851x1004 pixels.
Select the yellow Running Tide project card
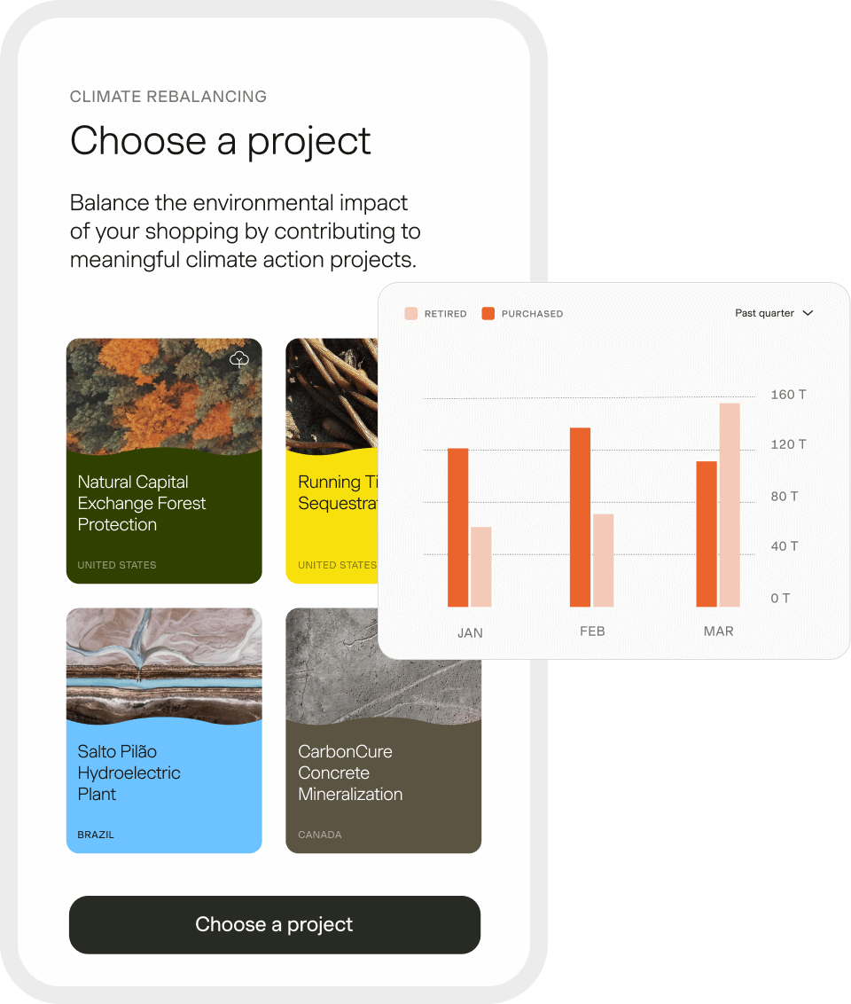coord(332,514)
